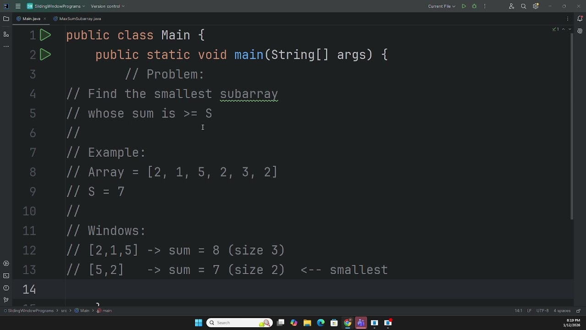This screenshot has width=586, height=330.
Task: Switch to Main.java tab
Action: point(31,19)
